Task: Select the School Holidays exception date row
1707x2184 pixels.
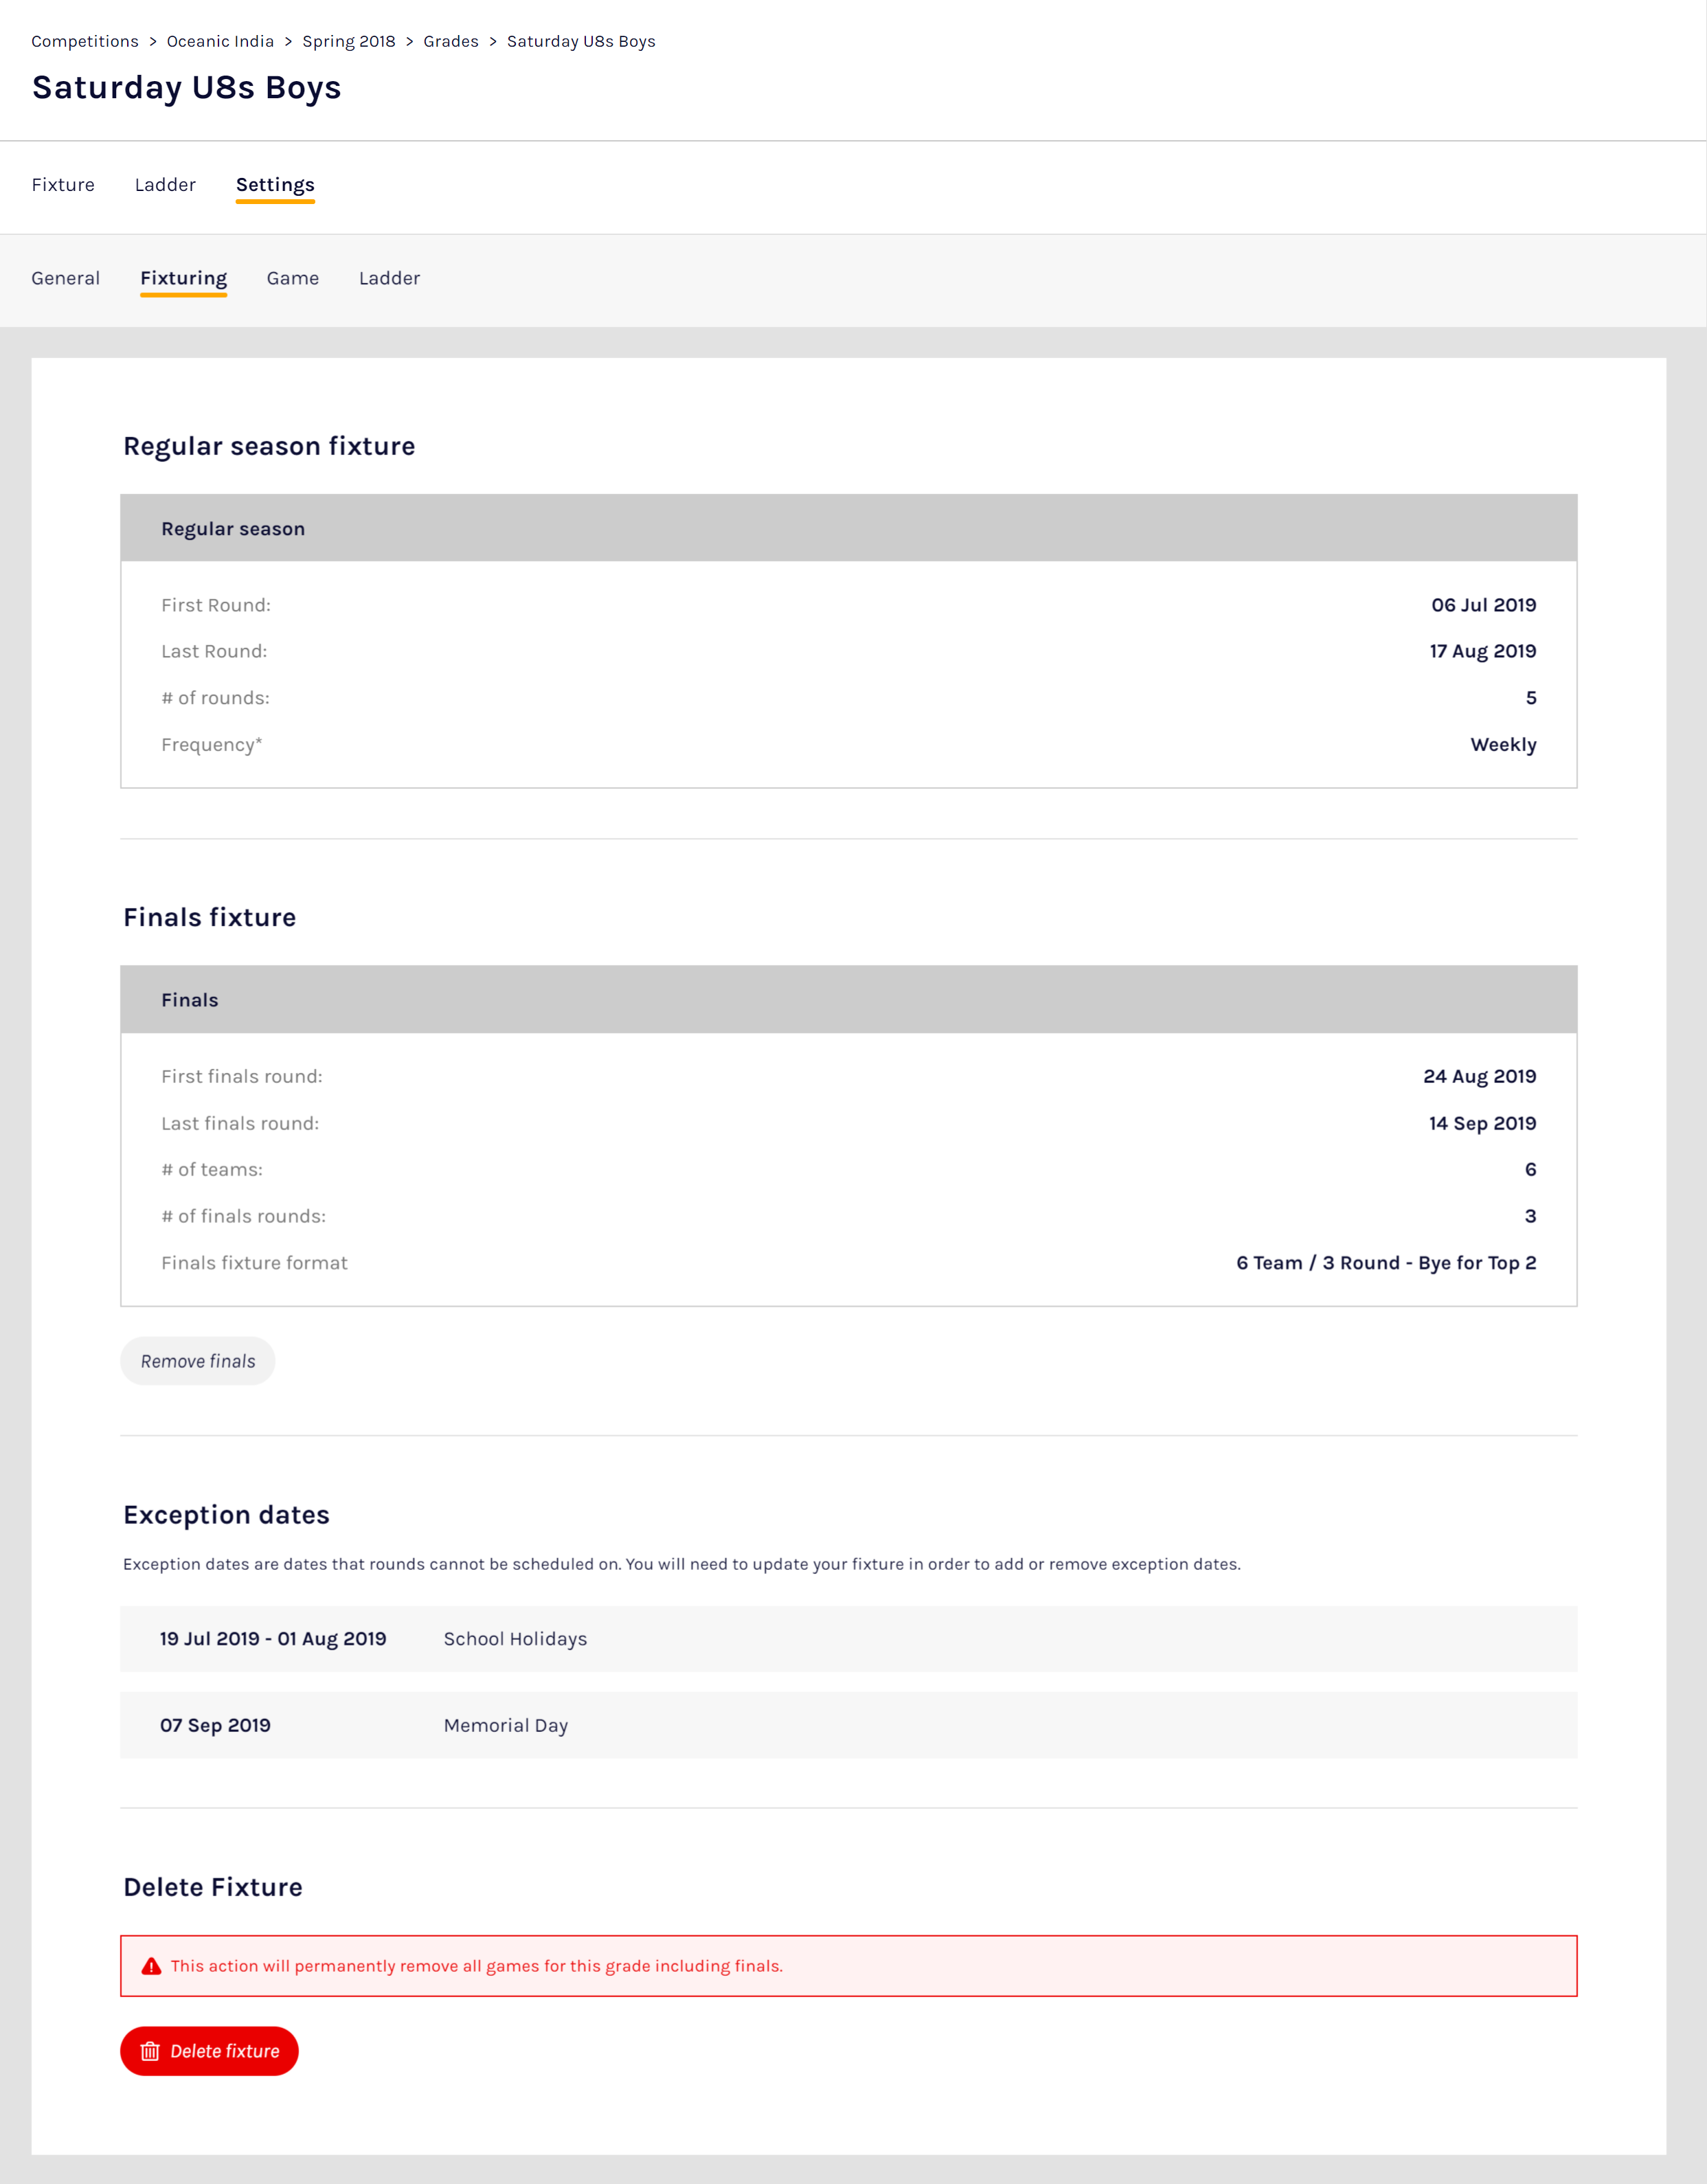Action: 848,1639
